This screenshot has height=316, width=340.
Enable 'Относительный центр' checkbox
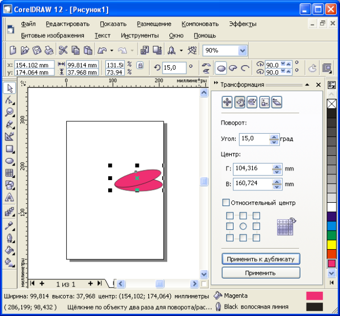(x=226, y=202)
